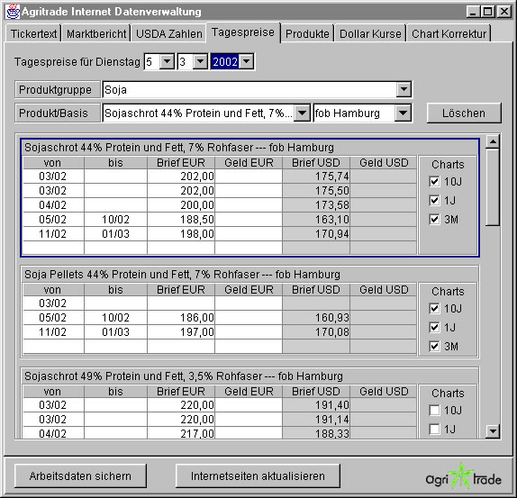
Task: Open the year dropdown showing 2002
Action: click(247, 61)
